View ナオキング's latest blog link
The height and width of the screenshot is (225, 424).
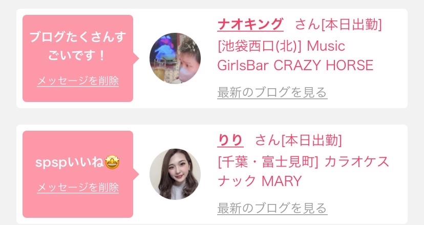click(x=272, y=92)
